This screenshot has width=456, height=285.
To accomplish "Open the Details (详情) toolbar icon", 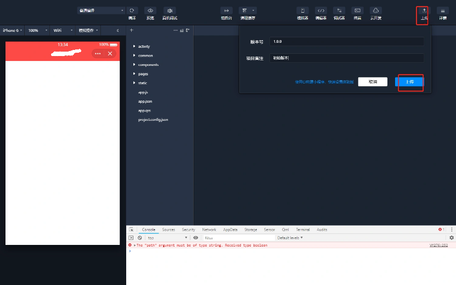I will (442, 11).
